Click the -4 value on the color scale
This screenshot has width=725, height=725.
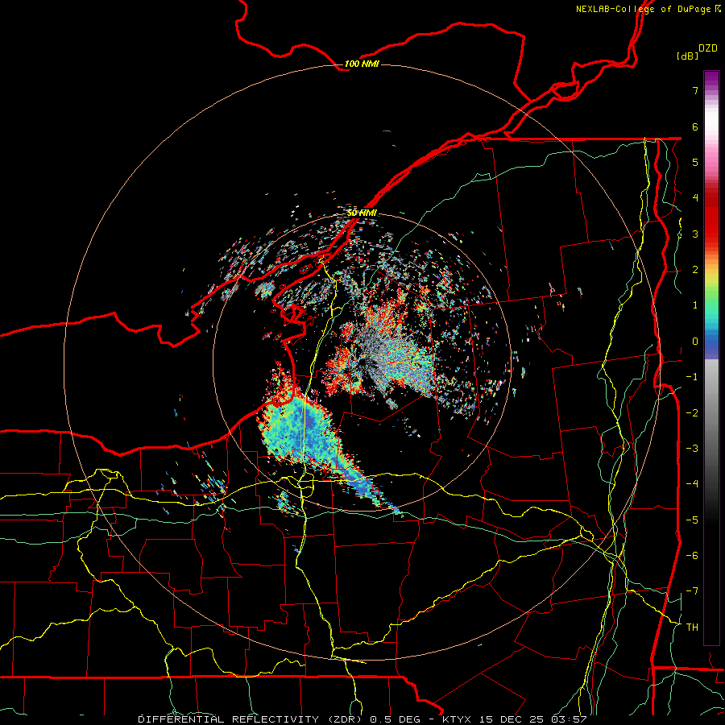coord(692,484)
